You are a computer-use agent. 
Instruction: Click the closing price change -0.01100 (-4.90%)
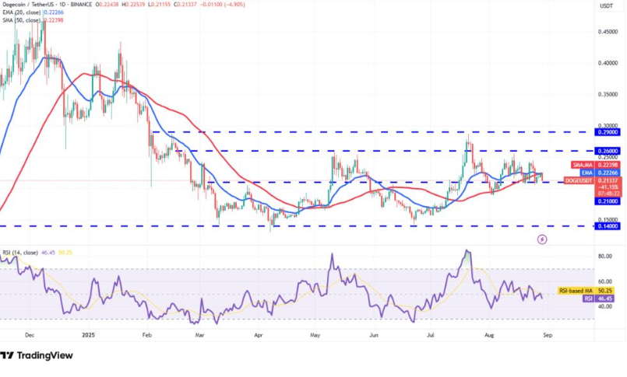point(222,5)
